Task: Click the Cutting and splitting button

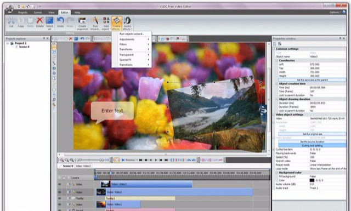Action: click(x=312, y=146)
